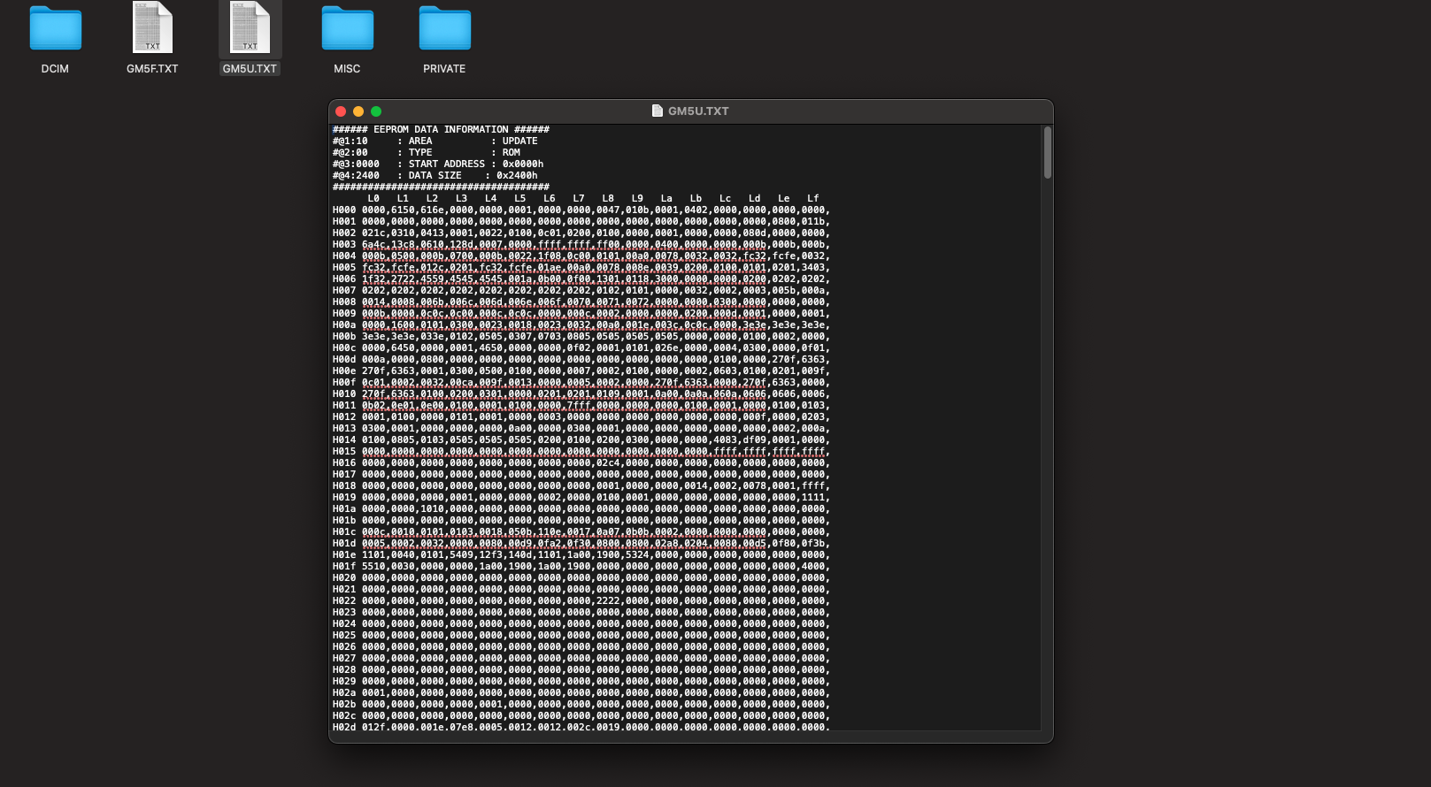Image resolution: width=1431 pixels, height=787 pixels.
Task: Click the document proxy icon in title bar
Action: pyautogui.click(x=657, y=111)
